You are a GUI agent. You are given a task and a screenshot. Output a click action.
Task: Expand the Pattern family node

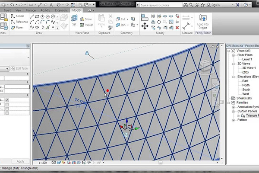[x=234, y=120]
